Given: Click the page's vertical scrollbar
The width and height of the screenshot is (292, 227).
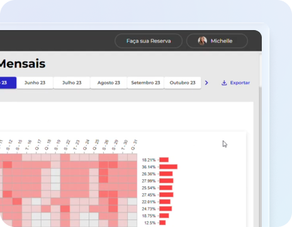Looking at the screenshot, I should point(260,140).
